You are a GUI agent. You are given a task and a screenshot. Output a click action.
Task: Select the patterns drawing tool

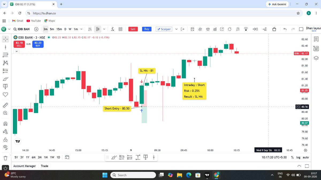tap(5, 63)
